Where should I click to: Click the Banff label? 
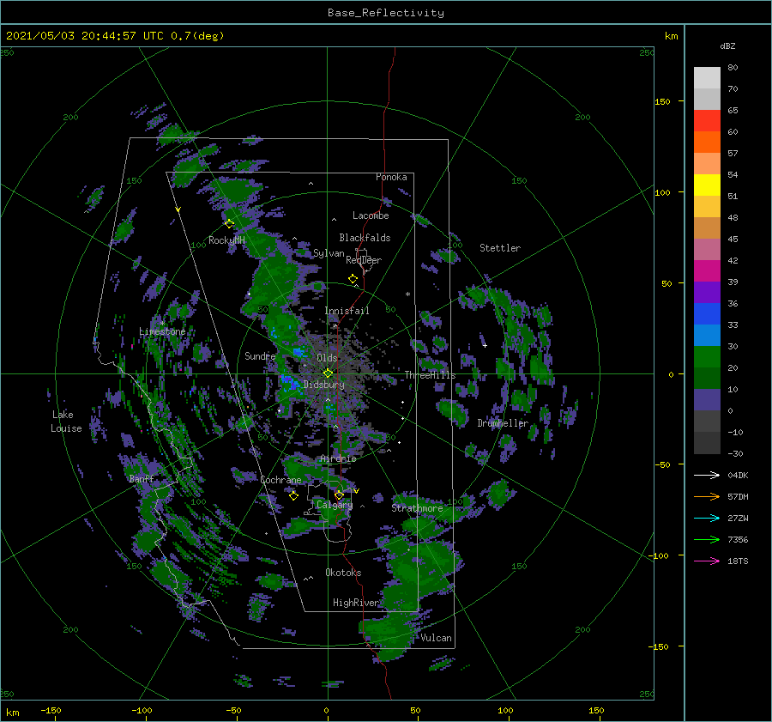pyautogui.click(x=142, y=478)
